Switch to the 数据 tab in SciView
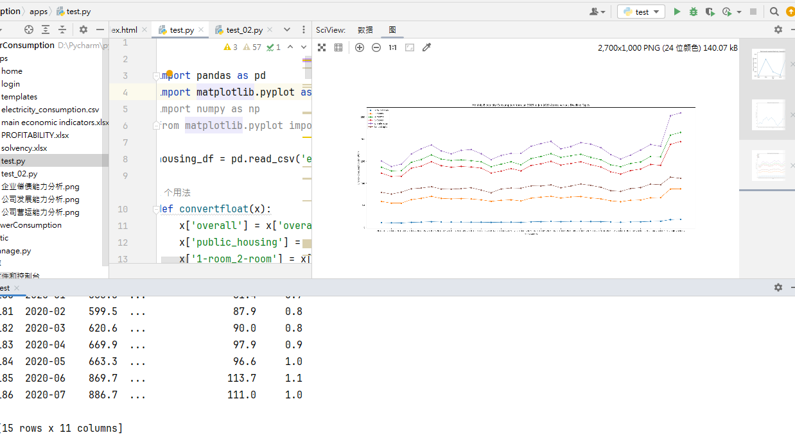The height and width of the screenshot is (442, 795). (365, 30)
